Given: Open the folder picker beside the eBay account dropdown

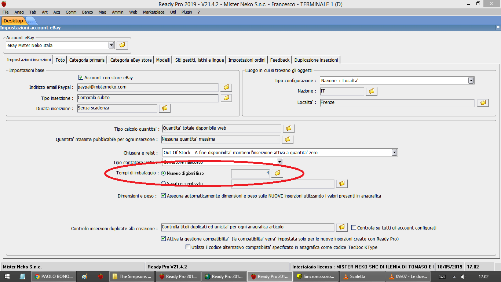Looking at the screenshot, I should coord(122,45).
